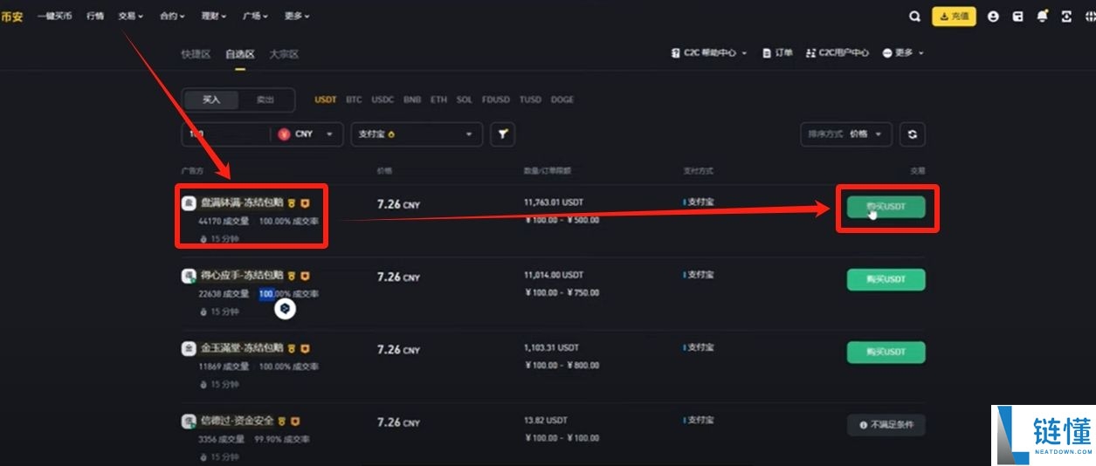Open the 排序方式 价格 sort dropdown

click(x=845, y=134)
